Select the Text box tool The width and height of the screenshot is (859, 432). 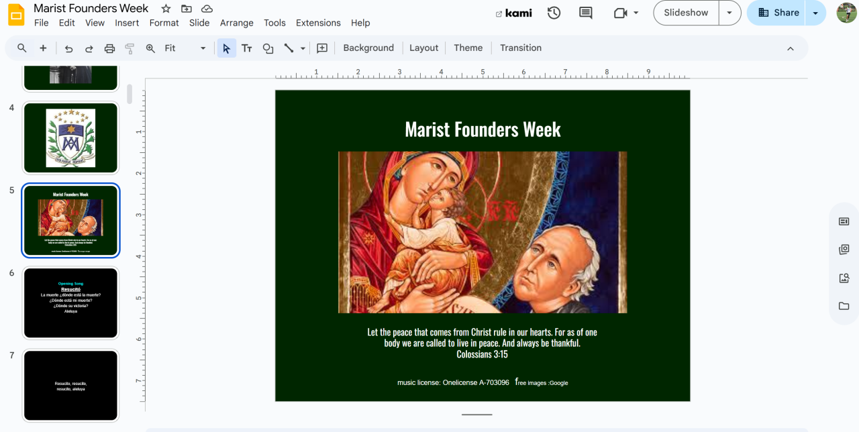pos(247,48)
